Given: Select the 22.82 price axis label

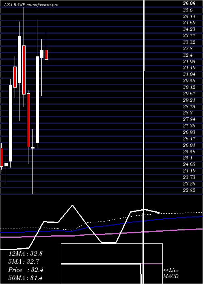Looking at the screenshot, I should click(x=189, y=190).
